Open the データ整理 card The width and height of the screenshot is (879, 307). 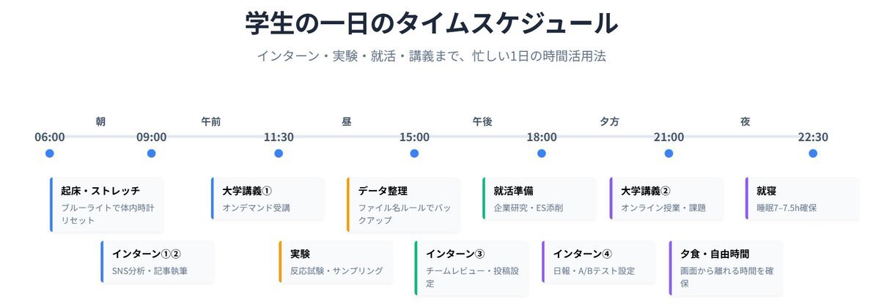[404, 205]
